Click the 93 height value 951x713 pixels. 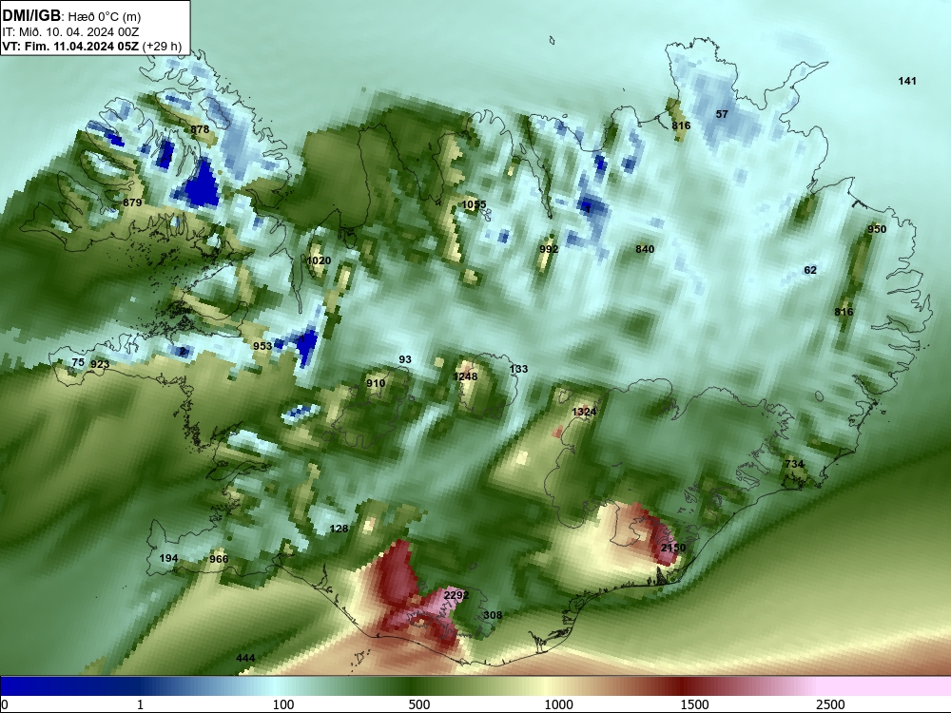(x=405, y=359)
